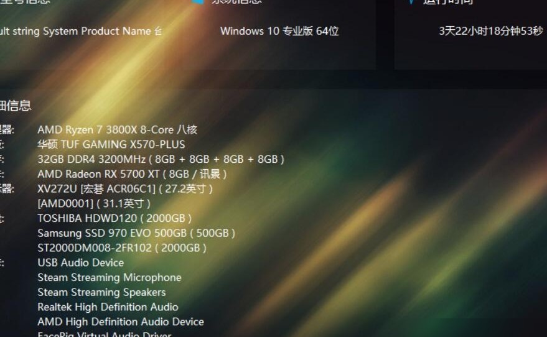
Task: Click the uptime value 3天22小时18分钟53秒
Action: (491, 31)
